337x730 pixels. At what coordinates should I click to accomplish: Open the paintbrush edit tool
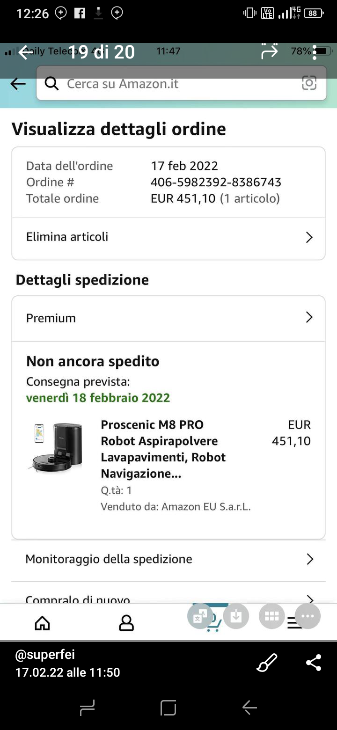(x=267, y=663)
